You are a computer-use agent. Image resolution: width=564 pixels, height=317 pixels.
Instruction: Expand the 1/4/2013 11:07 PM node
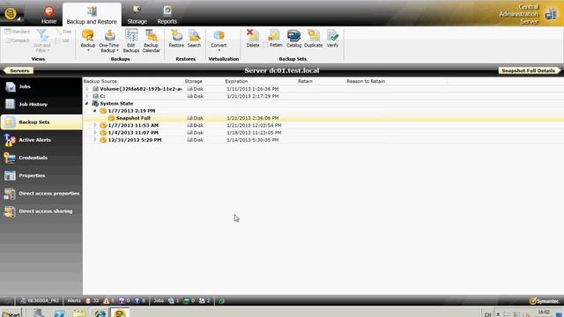coord(94,133)
